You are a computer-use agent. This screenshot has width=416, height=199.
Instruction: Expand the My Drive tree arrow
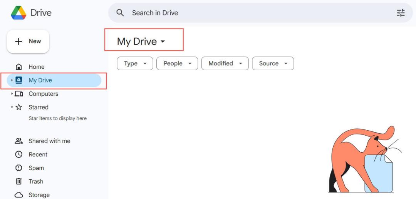[x=12, y=80]
